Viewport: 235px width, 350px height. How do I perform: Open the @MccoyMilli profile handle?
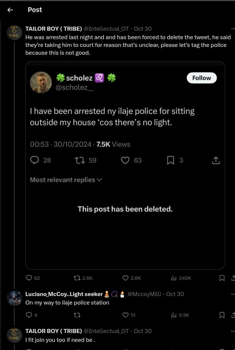pyautogui.click(x=145, y=294)
